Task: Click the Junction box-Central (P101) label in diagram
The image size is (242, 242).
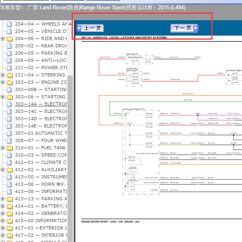Action: 134,109
